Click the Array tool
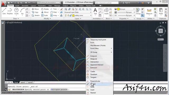Image resolution: width=169 pixels, height=95 pixels. 54,16
